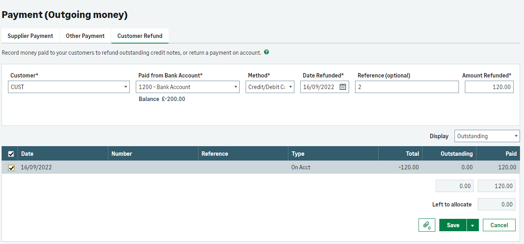Click the green help question mark icon
This screenshot has width=524, height=244.
[x=266, y=52]
